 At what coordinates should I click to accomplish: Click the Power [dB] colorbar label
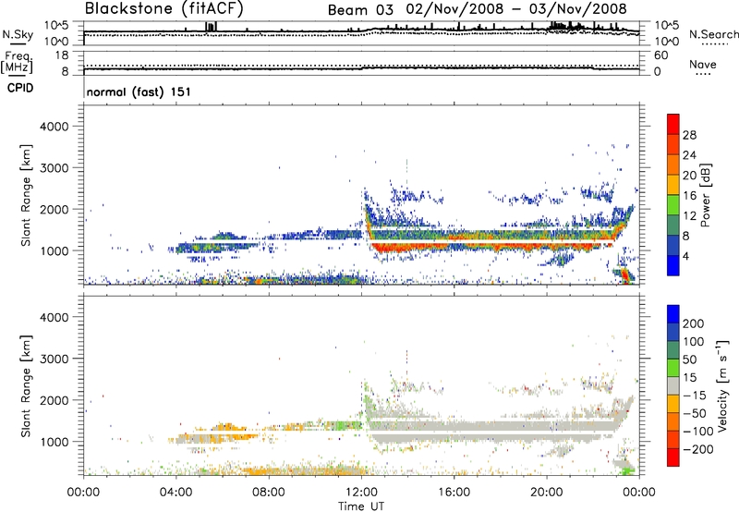(x=705, y=195)
